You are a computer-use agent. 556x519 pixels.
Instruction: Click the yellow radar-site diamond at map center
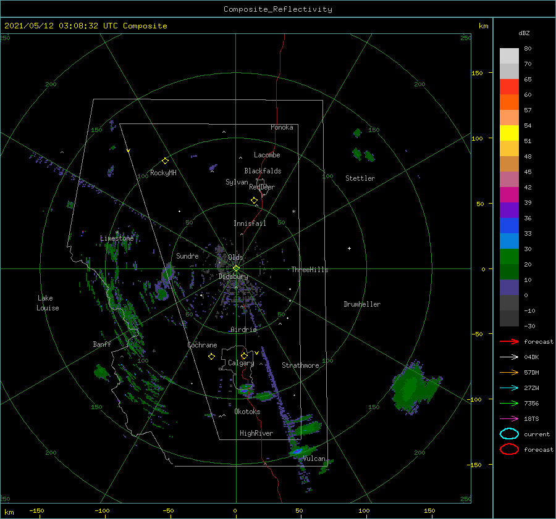236,268
